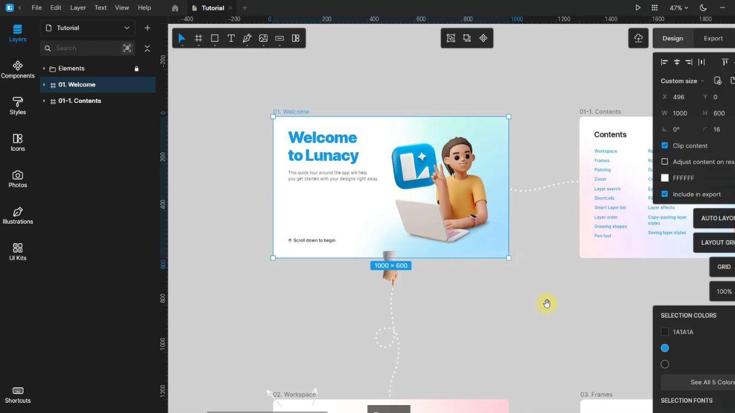Distribute selection horizontally
Screen dimensions: 735x413
pyautogui.click(x=702, y=62)
